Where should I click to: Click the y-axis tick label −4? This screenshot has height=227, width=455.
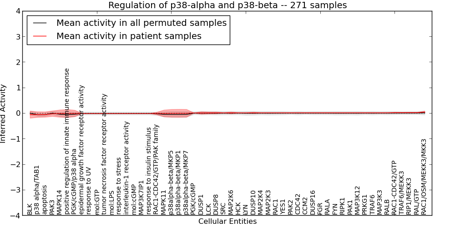pos(16,216)
